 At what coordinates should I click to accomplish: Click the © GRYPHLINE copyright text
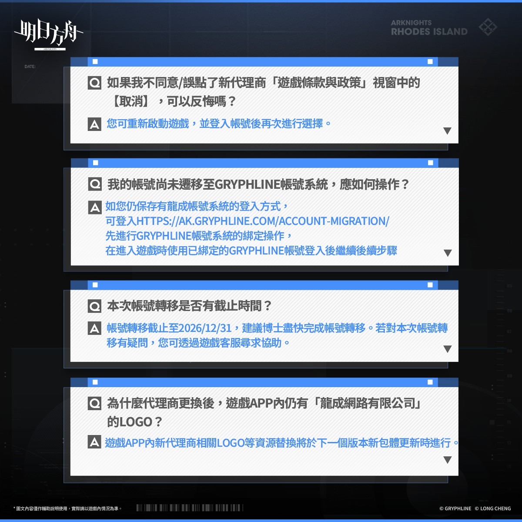point(455,509)
